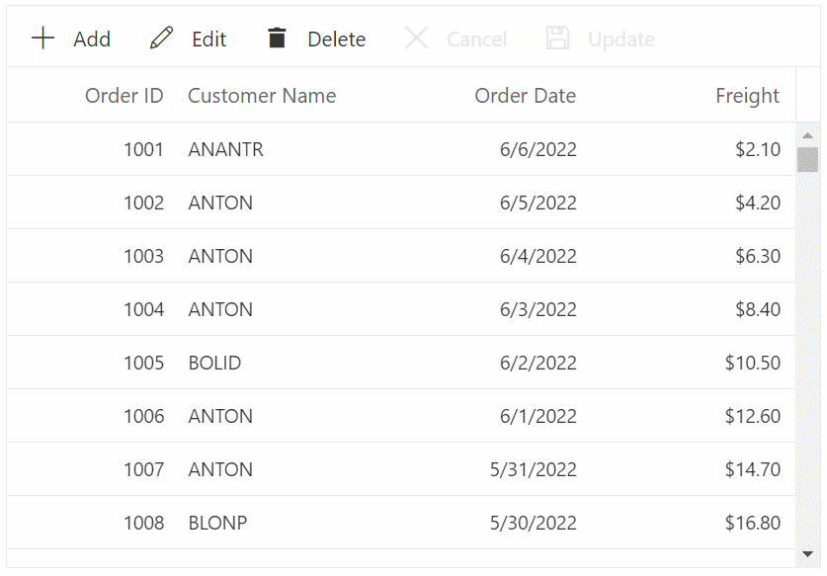
Task: Click the BOLID customer name cell
Action: (x=214, y=363)
